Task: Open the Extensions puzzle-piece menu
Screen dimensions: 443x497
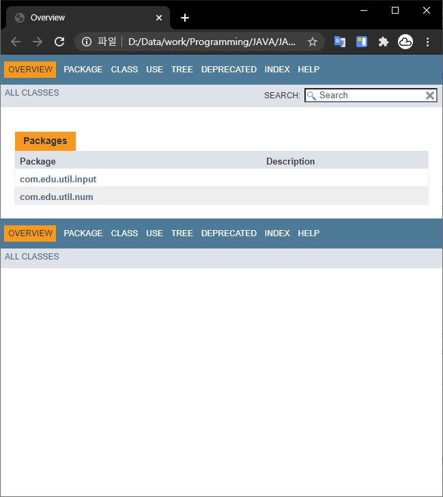Action: 384,42
